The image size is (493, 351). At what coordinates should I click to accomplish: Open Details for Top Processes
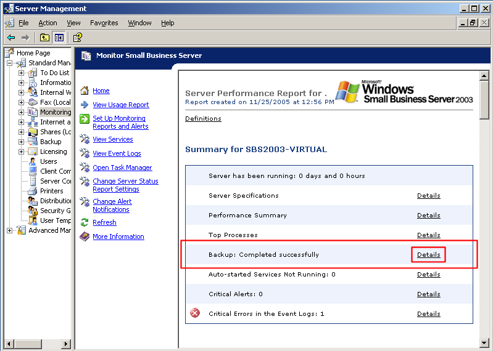click(x=429, y=235)
